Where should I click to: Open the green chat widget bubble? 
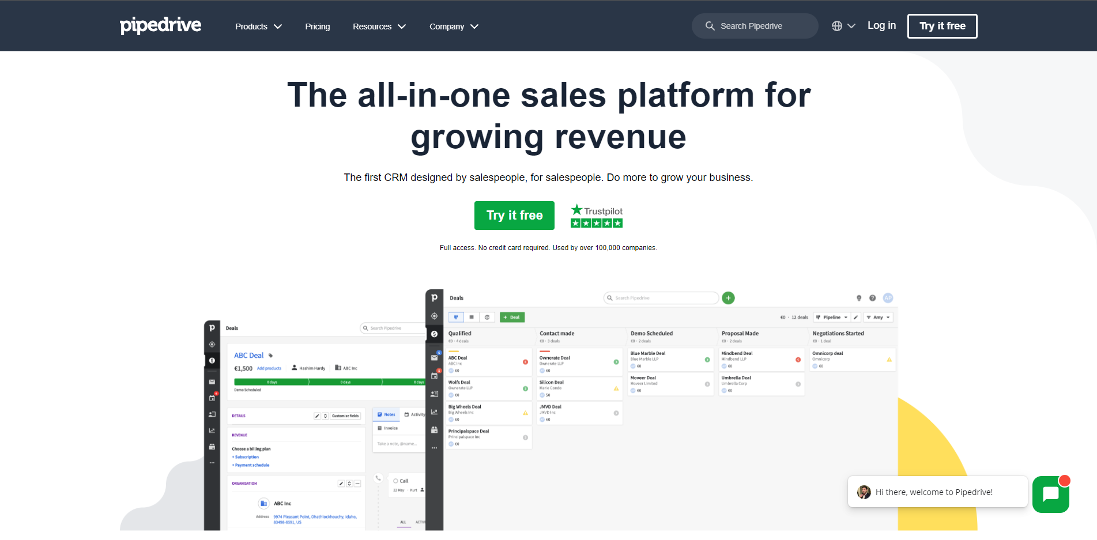(1050, 494)
